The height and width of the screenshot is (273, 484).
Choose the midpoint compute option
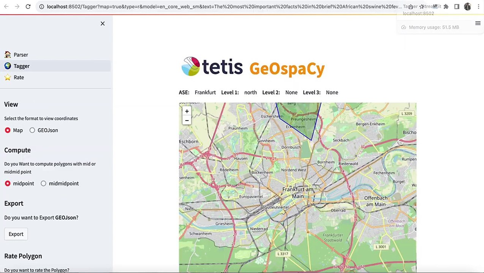click(8, 183)
